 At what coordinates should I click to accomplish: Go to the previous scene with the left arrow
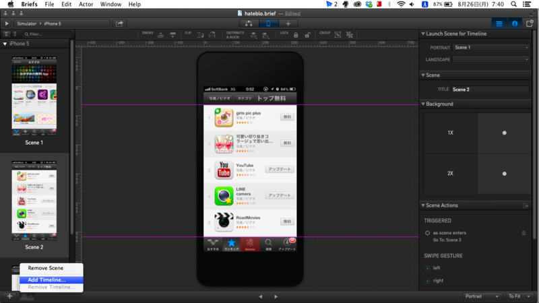tap(261, 296)
